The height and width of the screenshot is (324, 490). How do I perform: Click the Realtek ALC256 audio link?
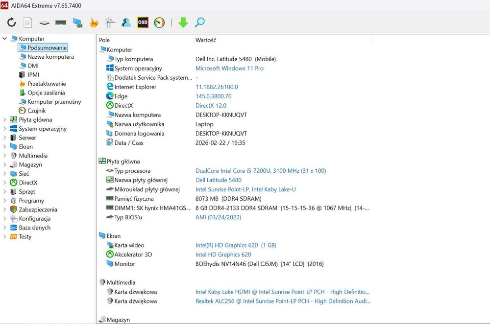coord(283,301)
